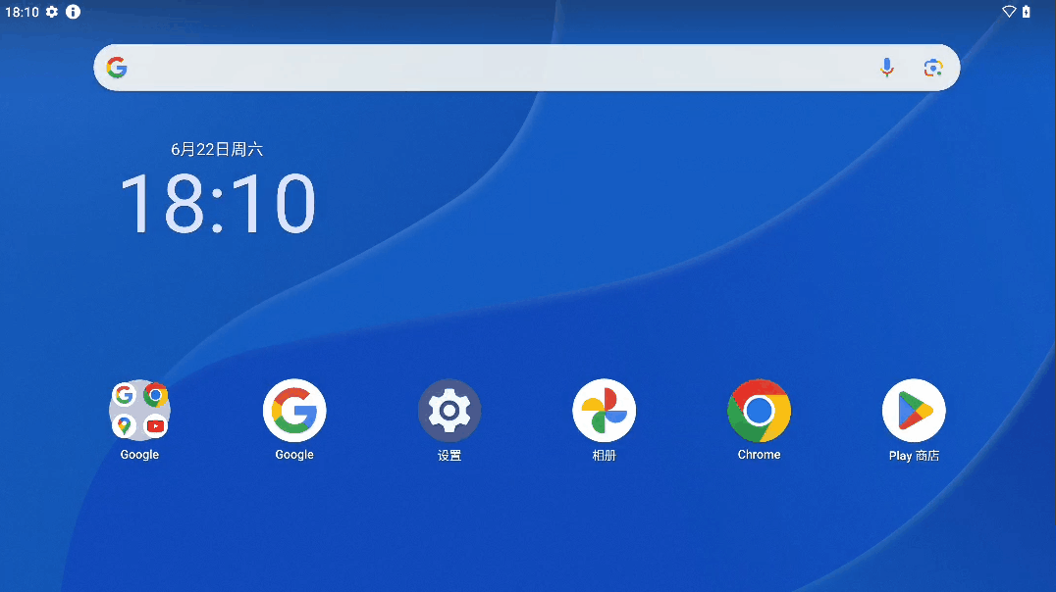Launch the Google search app icon

tap(294, 411)
